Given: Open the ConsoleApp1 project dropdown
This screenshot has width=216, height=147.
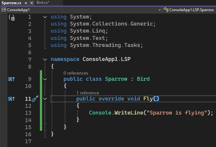Looking at the screenshot, I should [x=81, y=10].
